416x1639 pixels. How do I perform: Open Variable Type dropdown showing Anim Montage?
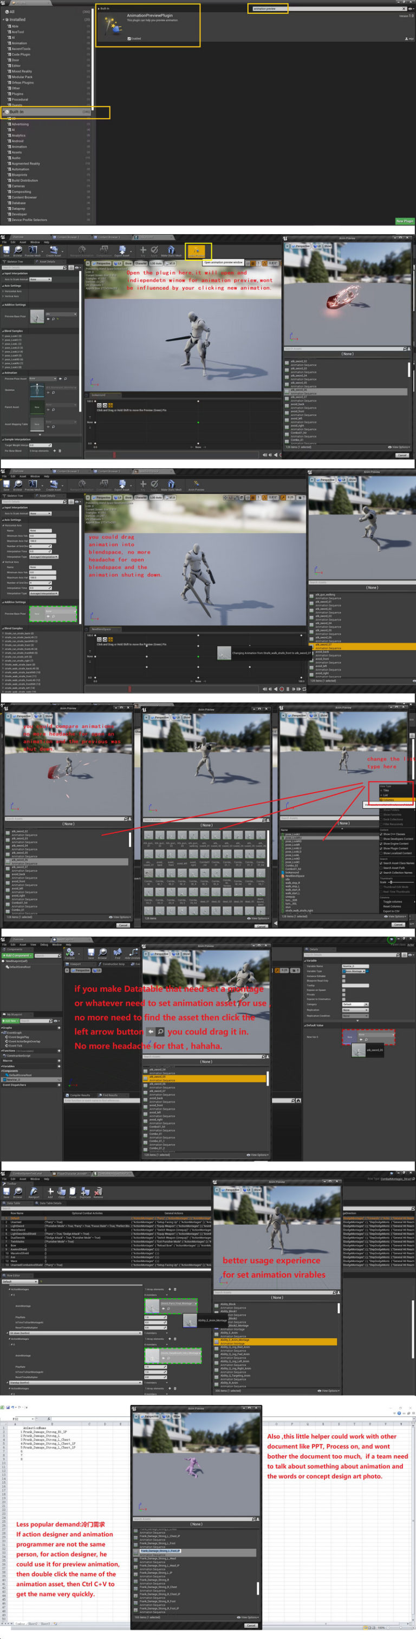[x=354, y=972]
